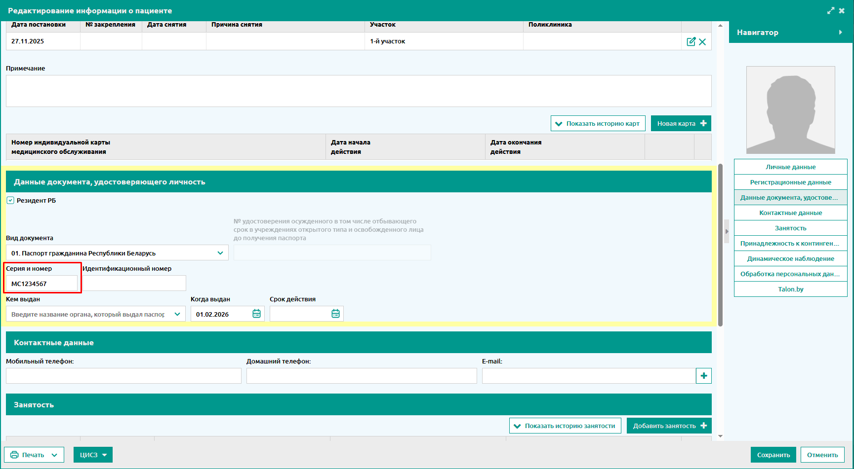Image resolution: width=854 pixels, height=469 pixels.
Task: Collapse the Навигатор panel arrow
Action: (840, 33)
